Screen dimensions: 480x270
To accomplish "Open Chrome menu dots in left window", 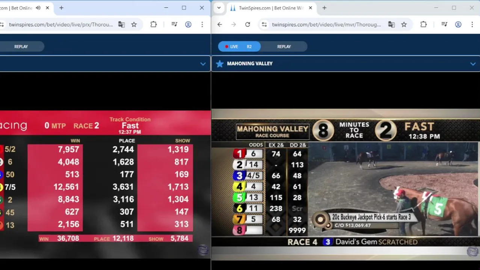I will (x=202, y=24).
